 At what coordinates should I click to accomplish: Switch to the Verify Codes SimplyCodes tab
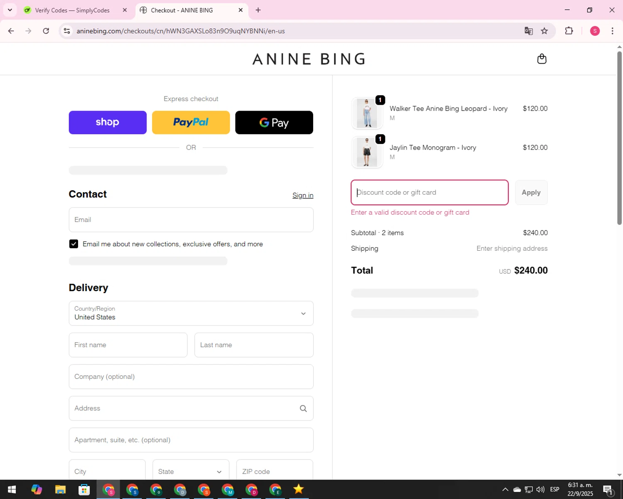(x=72, y=10)
